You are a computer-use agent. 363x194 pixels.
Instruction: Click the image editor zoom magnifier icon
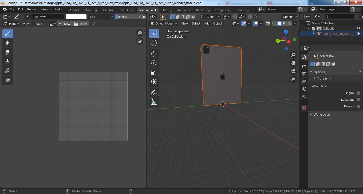pyautogui.click(x=139, y=33)
